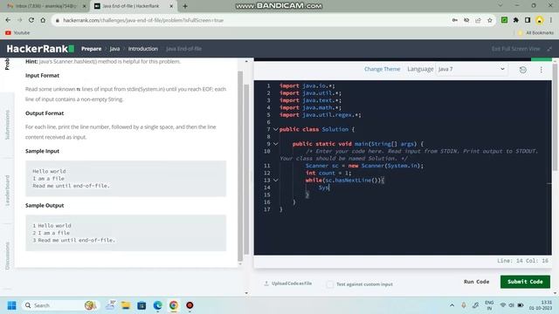Click the ENG IN language indicator

tap(489, 305)
